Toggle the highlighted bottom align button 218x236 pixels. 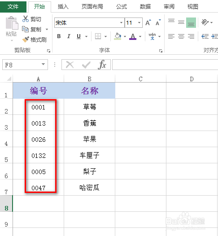[191, 22]
